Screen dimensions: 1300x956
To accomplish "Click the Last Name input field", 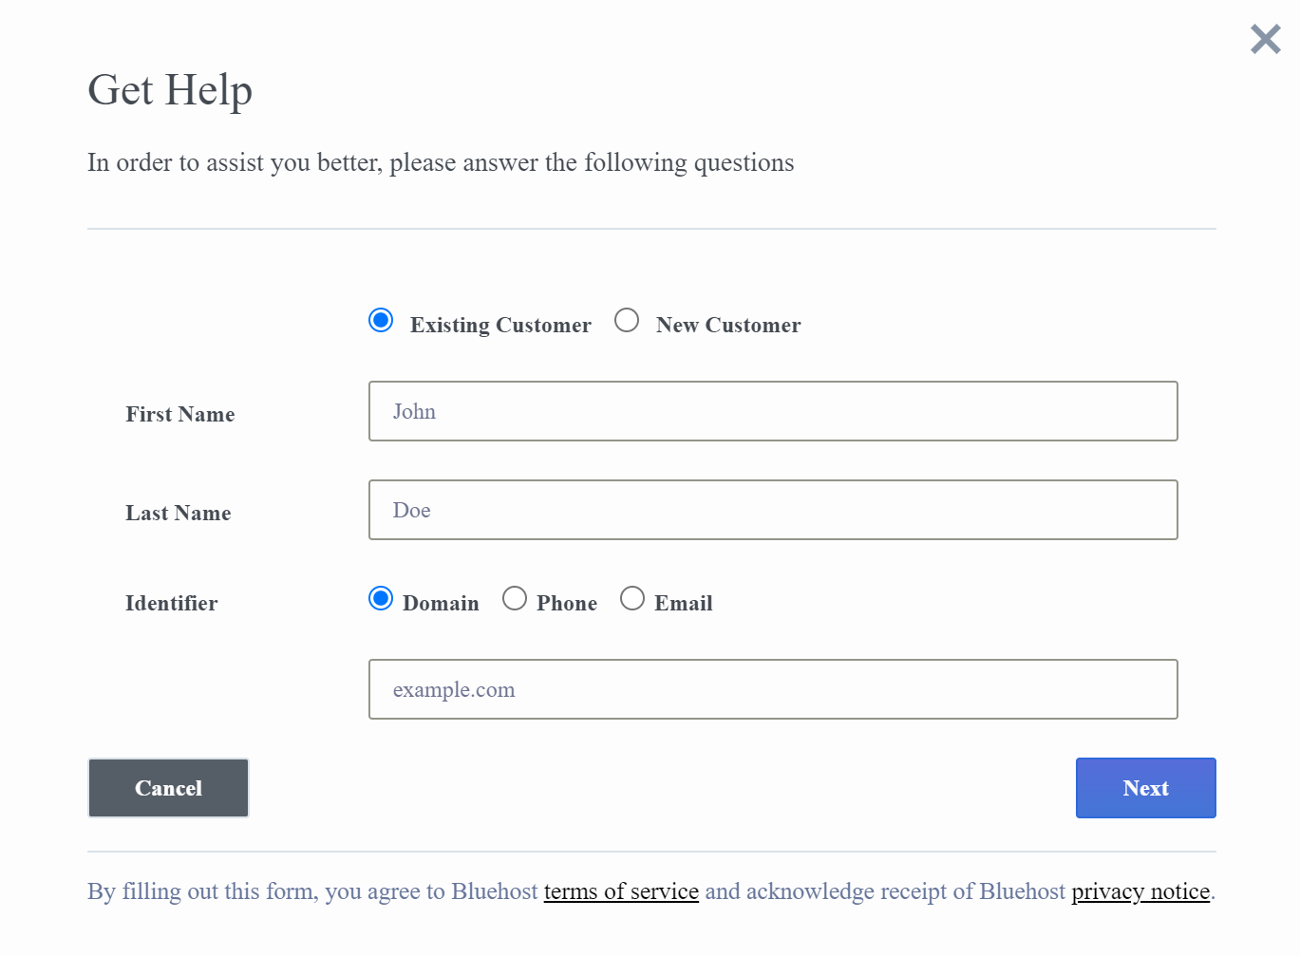I will [772, 510].
